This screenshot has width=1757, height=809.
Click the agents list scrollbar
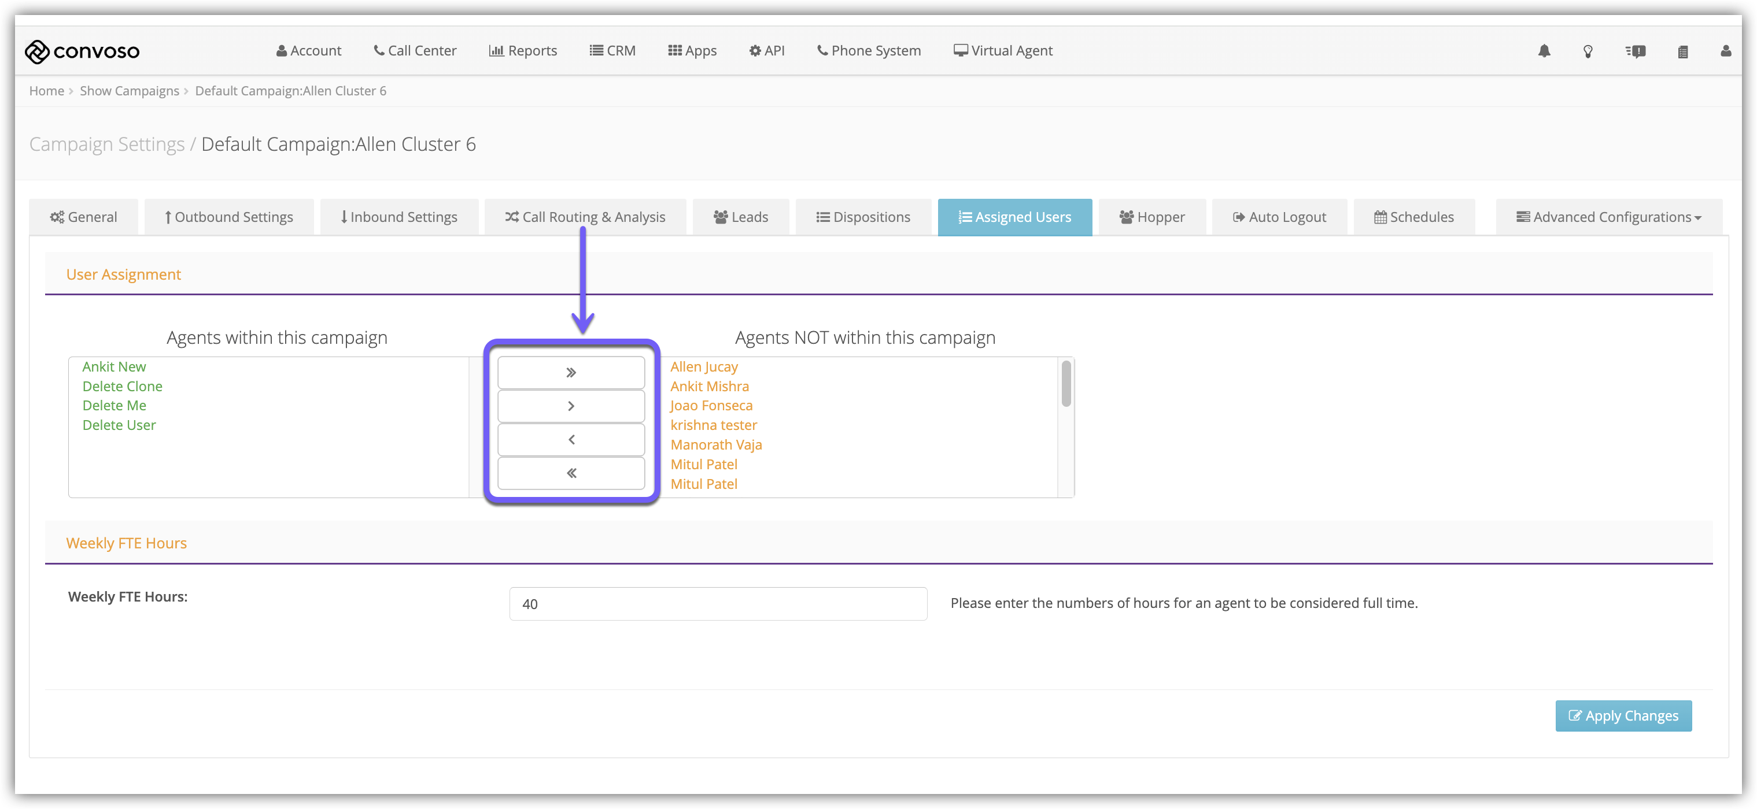1065,384
